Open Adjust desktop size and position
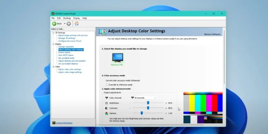Viewport: 268px width, 134px height. coord(72,61)
